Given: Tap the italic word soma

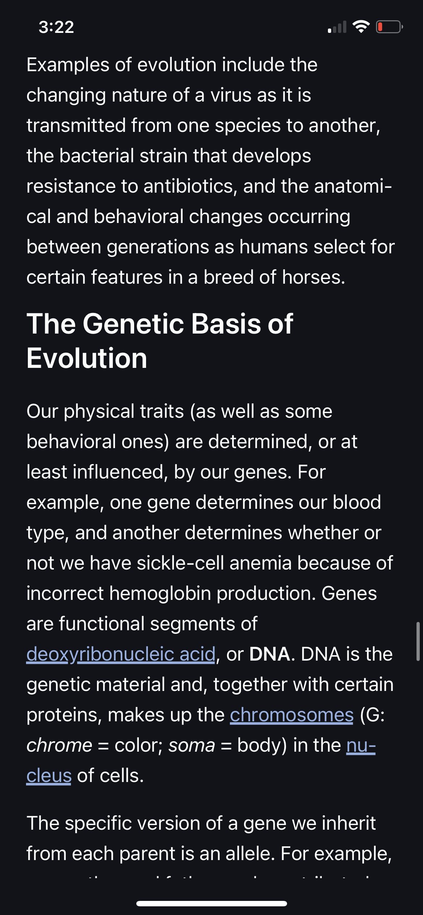Looking at the screenshot, I should click(192, 746).
